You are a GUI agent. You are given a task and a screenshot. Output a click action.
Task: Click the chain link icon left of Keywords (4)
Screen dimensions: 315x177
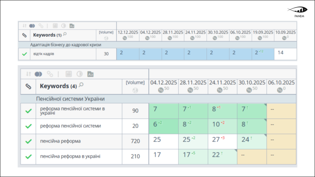28,87
